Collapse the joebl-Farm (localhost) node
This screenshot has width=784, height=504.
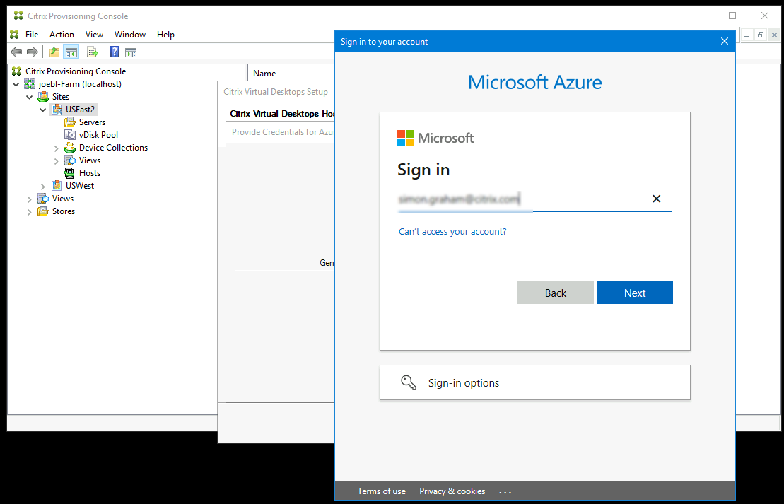(x=16, y=83)
